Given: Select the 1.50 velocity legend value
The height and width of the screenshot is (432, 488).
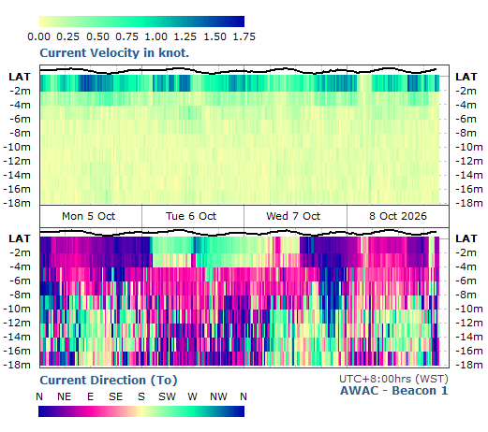Looking at the screenshot, I should [214, 36].
